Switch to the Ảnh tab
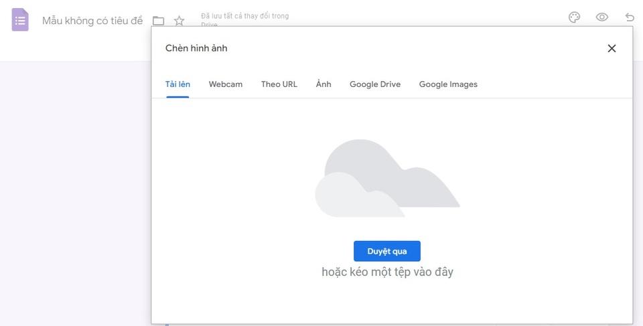 coord(324,84)
